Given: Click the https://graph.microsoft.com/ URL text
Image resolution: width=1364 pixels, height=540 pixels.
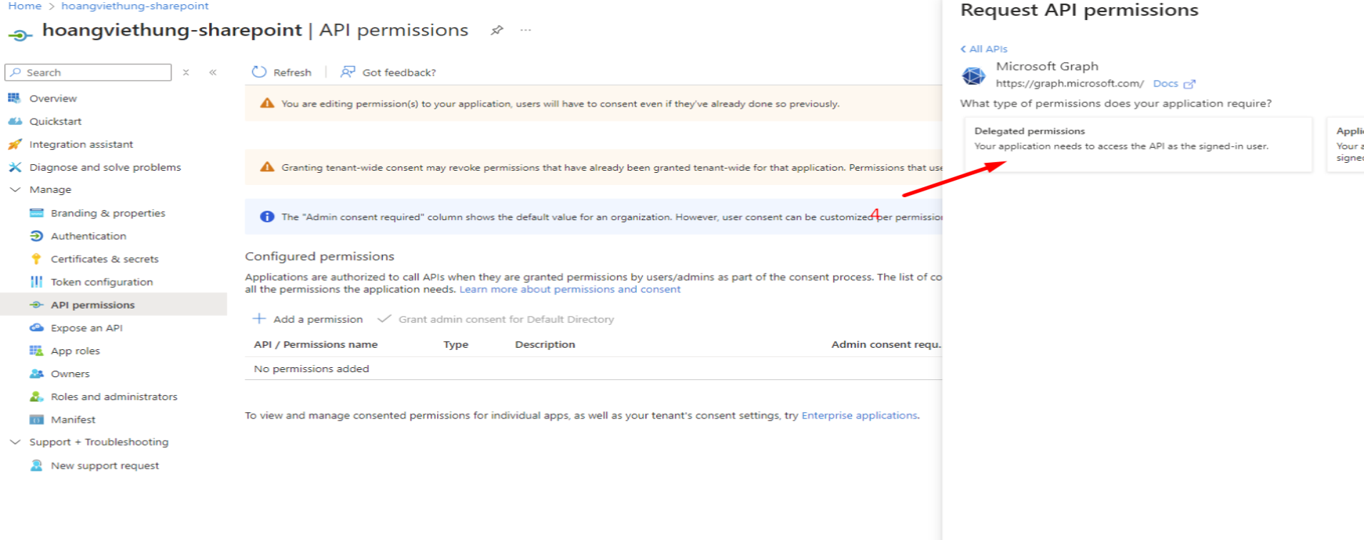Looking at the screenshot, I should tap(1069, 84).
